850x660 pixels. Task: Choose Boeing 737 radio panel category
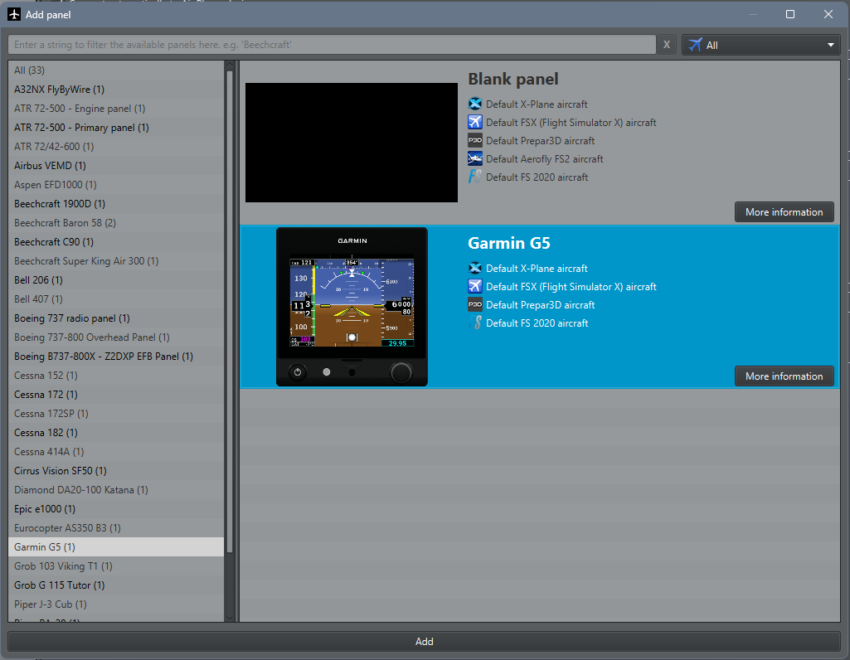[x=71, y=318]
